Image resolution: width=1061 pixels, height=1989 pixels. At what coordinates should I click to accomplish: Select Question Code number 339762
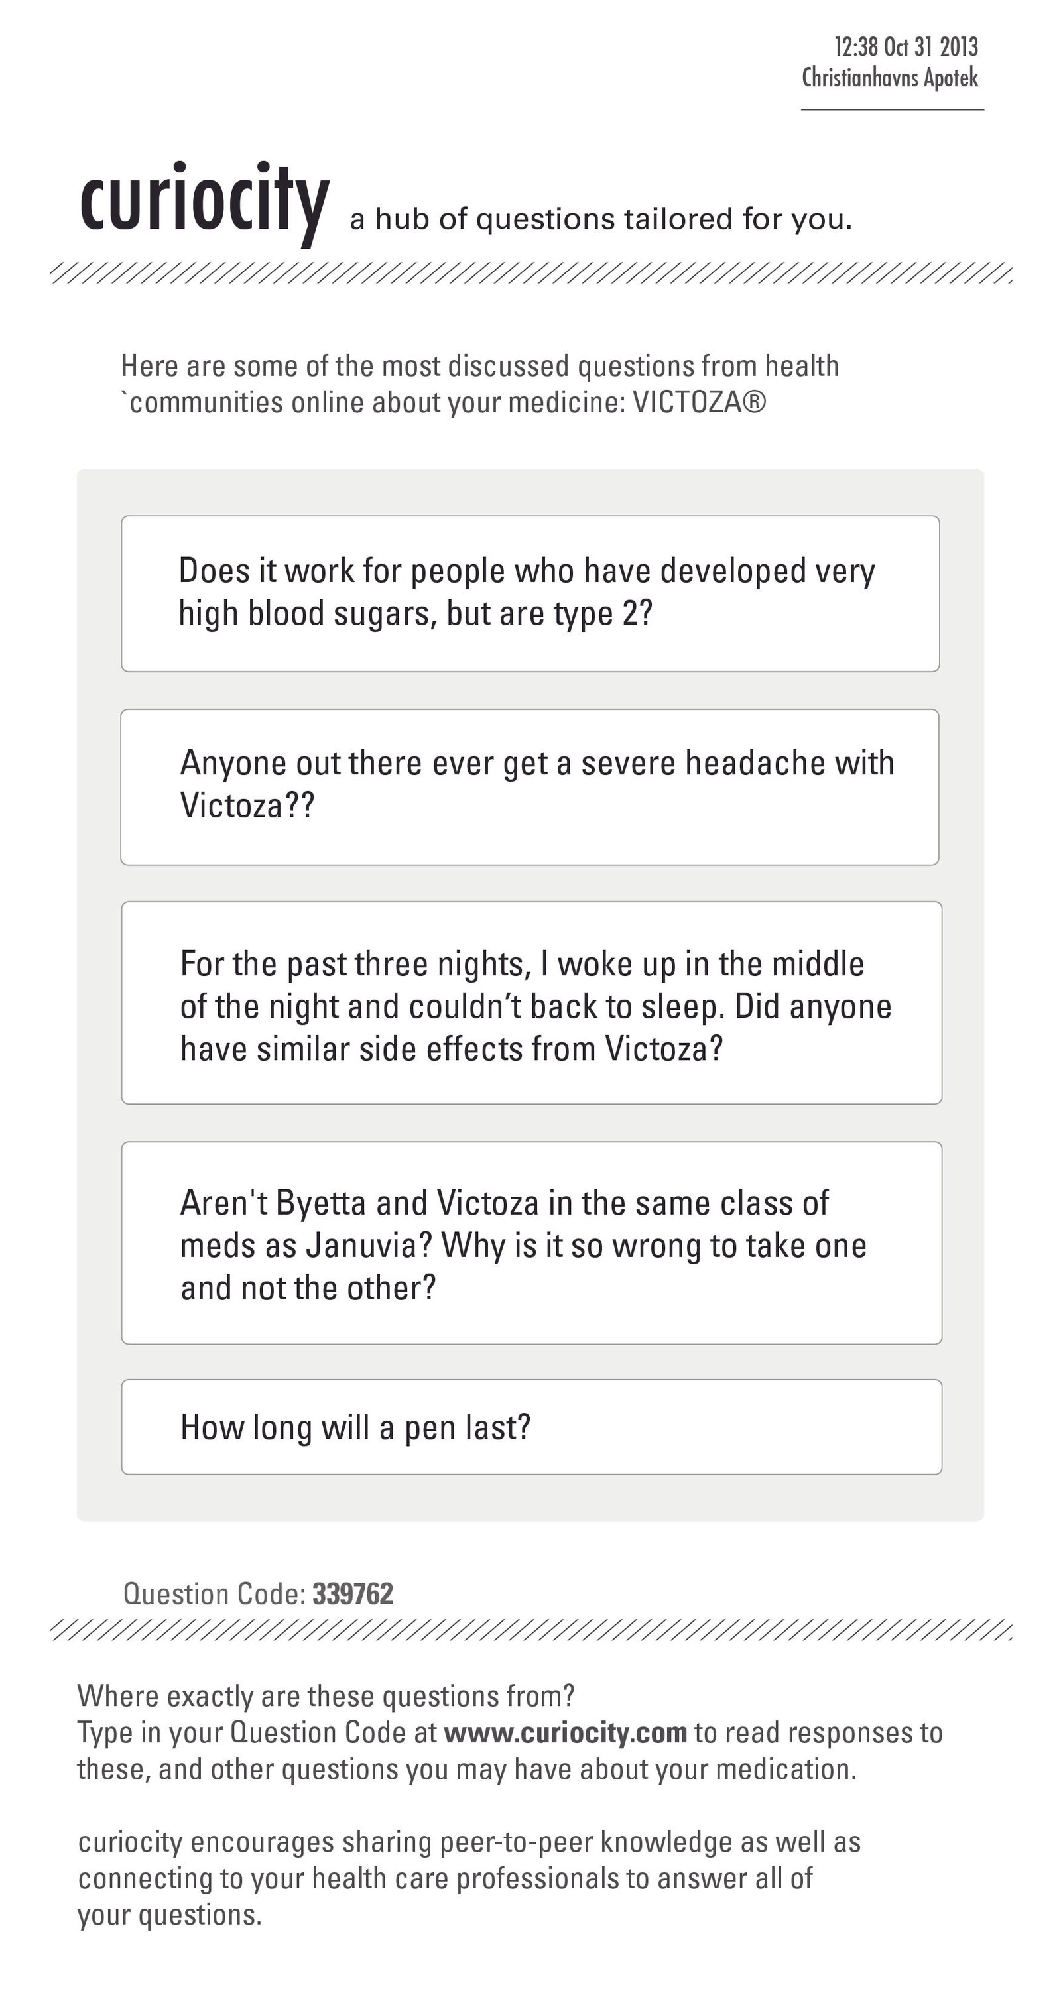[x=353, y=1594]
